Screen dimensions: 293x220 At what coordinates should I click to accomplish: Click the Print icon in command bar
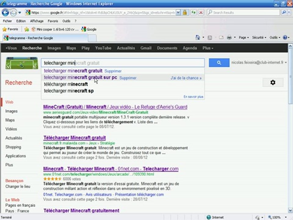[229, 38]
